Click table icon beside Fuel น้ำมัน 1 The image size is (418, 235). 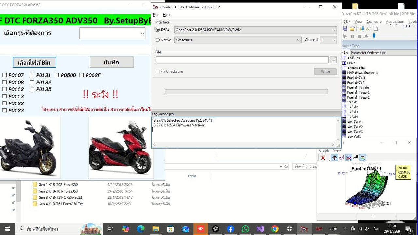[344, 78]
